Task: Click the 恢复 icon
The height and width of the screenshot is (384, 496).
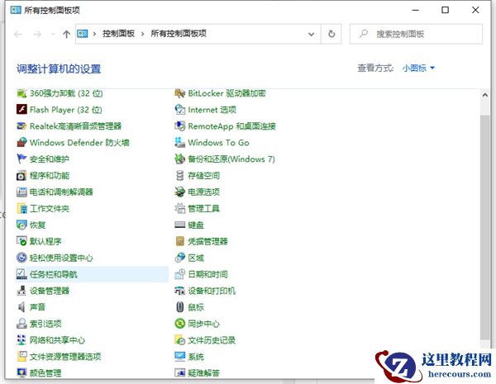Action: tap(21, 225)
